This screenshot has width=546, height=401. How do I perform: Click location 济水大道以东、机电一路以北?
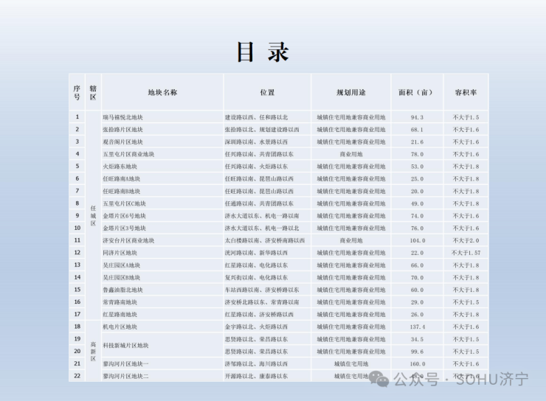pyautogui.click(x=262, y=229)
